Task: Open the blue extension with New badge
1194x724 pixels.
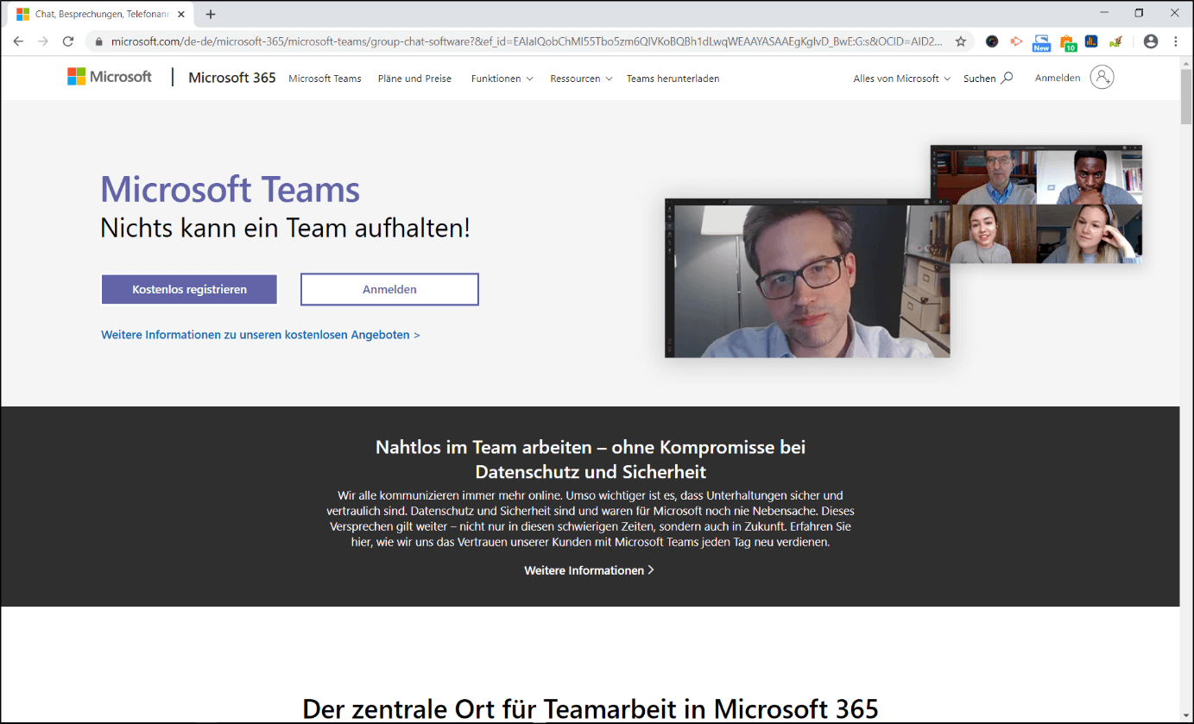Action: [1042, 42]
